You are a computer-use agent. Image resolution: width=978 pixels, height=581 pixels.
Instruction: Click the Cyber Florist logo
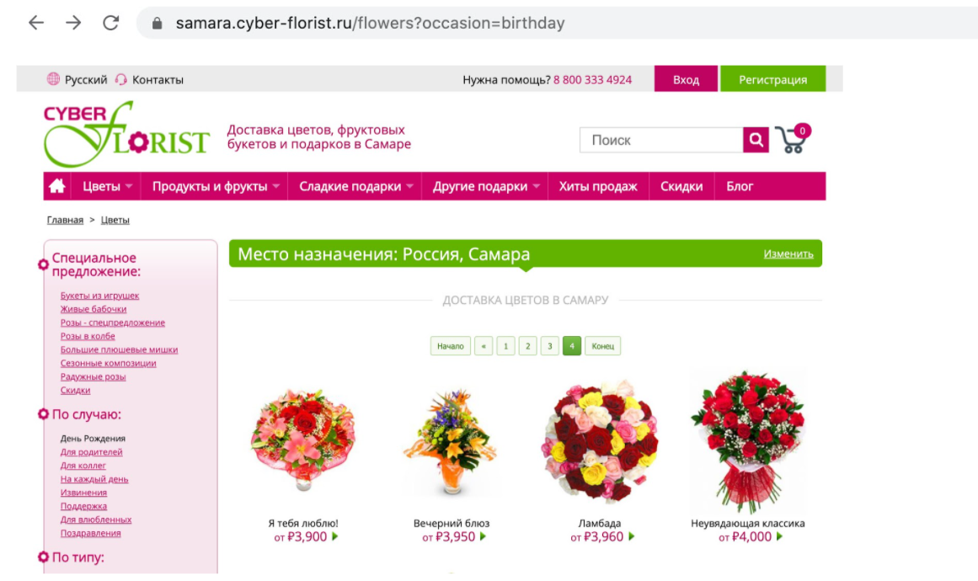coord(126,135)
